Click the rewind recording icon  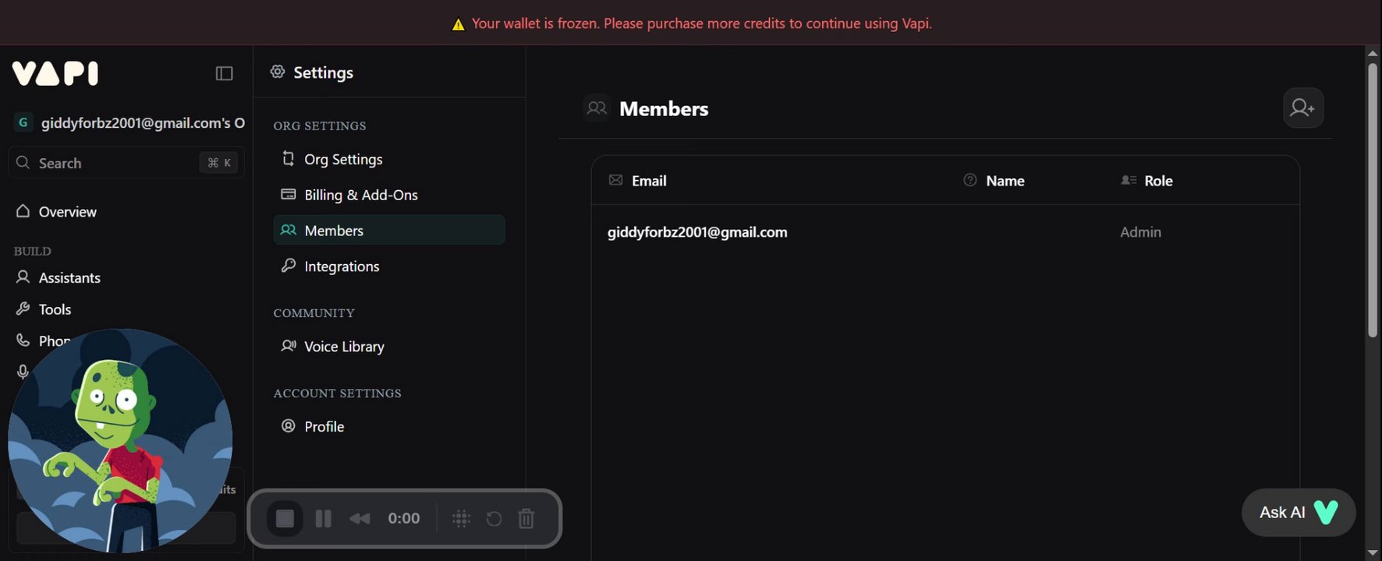pyautogui.click(x=360, y=518)
